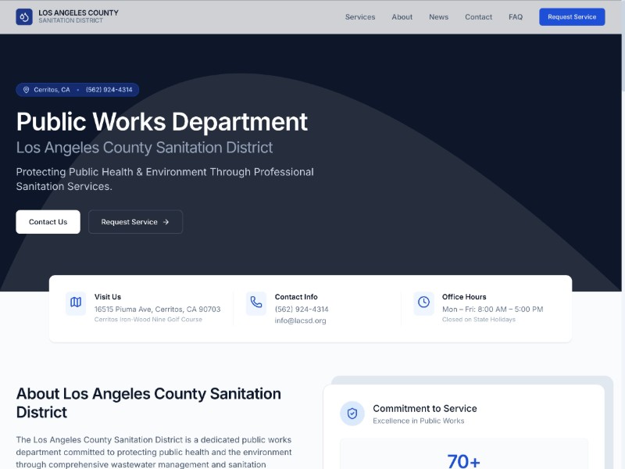Image resolution: width=625 pixels, height=469 pixels.
Task: Open the FAQ navigation link
Action: click(x=516, y=17)
